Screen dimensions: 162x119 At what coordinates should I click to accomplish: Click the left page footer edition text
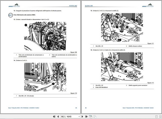(24, 108)
